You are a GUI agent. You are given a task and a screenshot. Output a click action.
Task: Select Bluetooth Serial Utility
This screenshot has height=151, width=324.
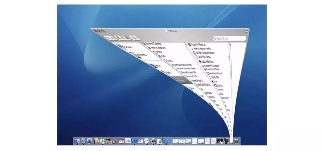212,69
